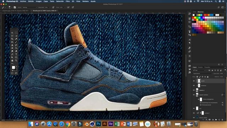Hide the Zapato-2 layer
The image size is (227, 128).
[x=194, y=90]
